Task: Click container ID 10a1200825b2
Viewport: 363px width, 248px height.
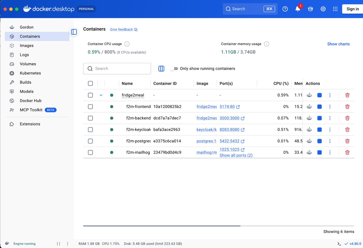Action: (167, 107)
